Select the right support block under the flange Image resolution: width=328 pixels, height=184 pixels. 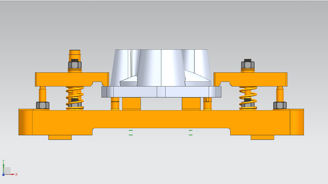(x=191, y=103)
